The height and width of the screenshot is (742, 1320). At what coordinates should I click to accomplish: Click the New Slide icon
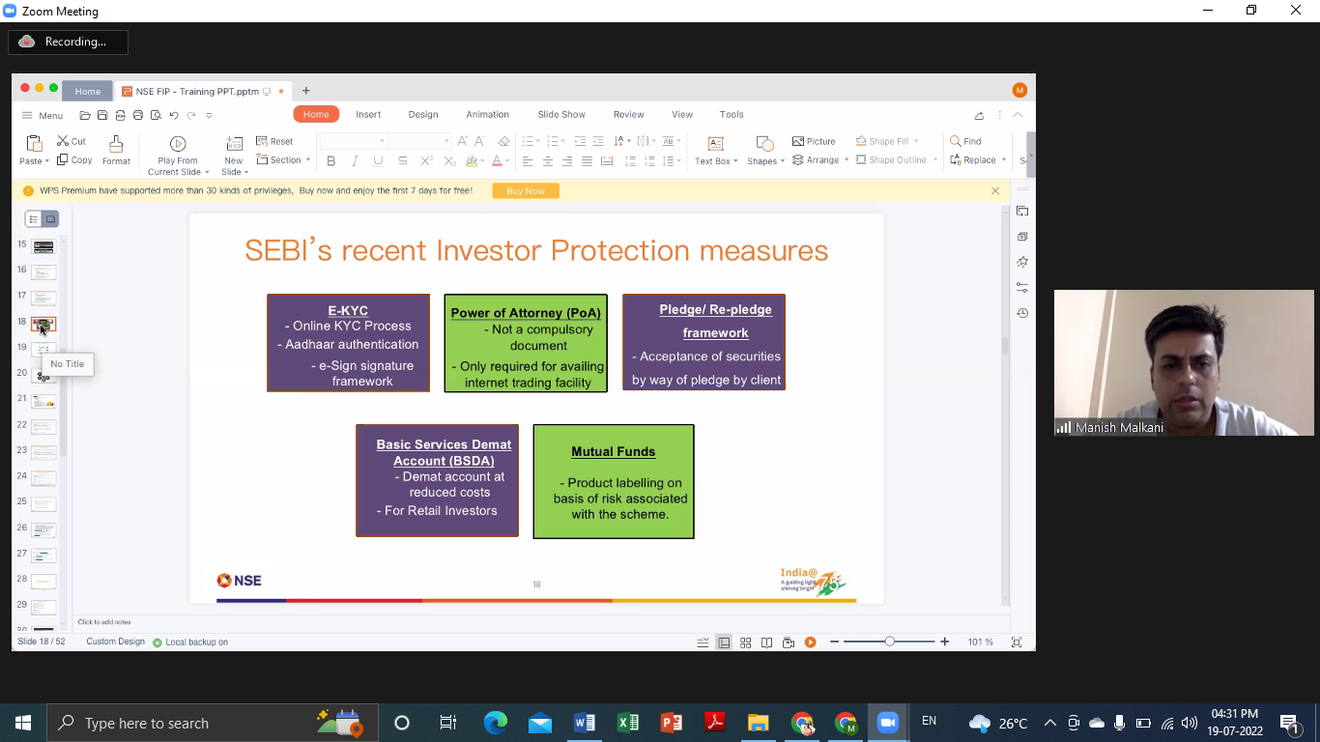[233, 145]
